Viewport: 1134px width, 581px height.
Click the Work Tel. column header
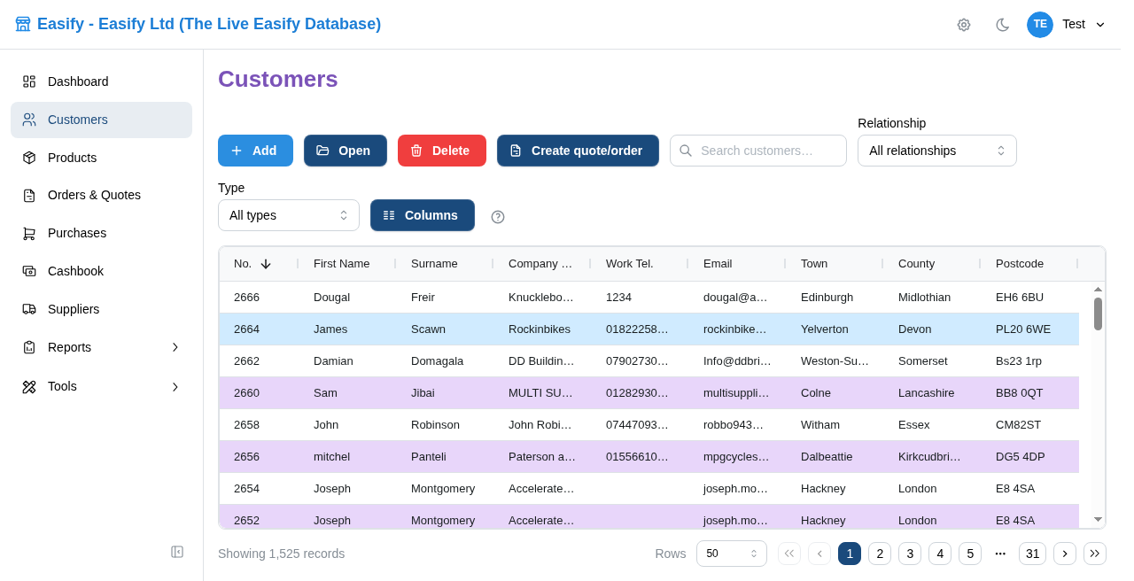click(x=630, y=264)
